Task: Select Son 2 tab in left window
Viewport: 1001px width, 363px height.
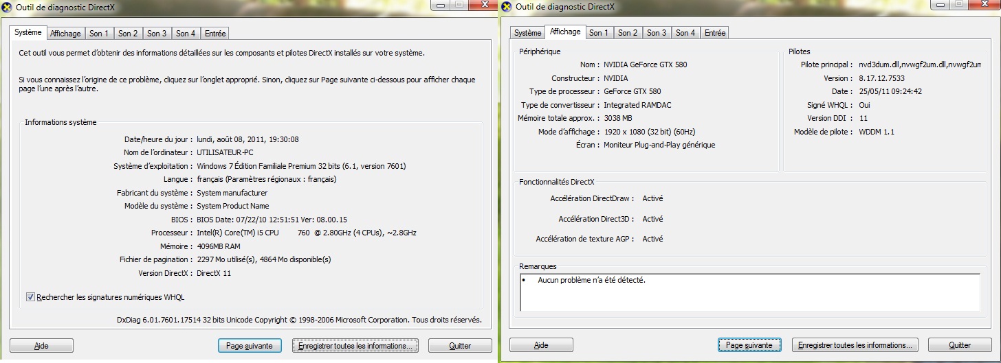Action: point(128,34)
